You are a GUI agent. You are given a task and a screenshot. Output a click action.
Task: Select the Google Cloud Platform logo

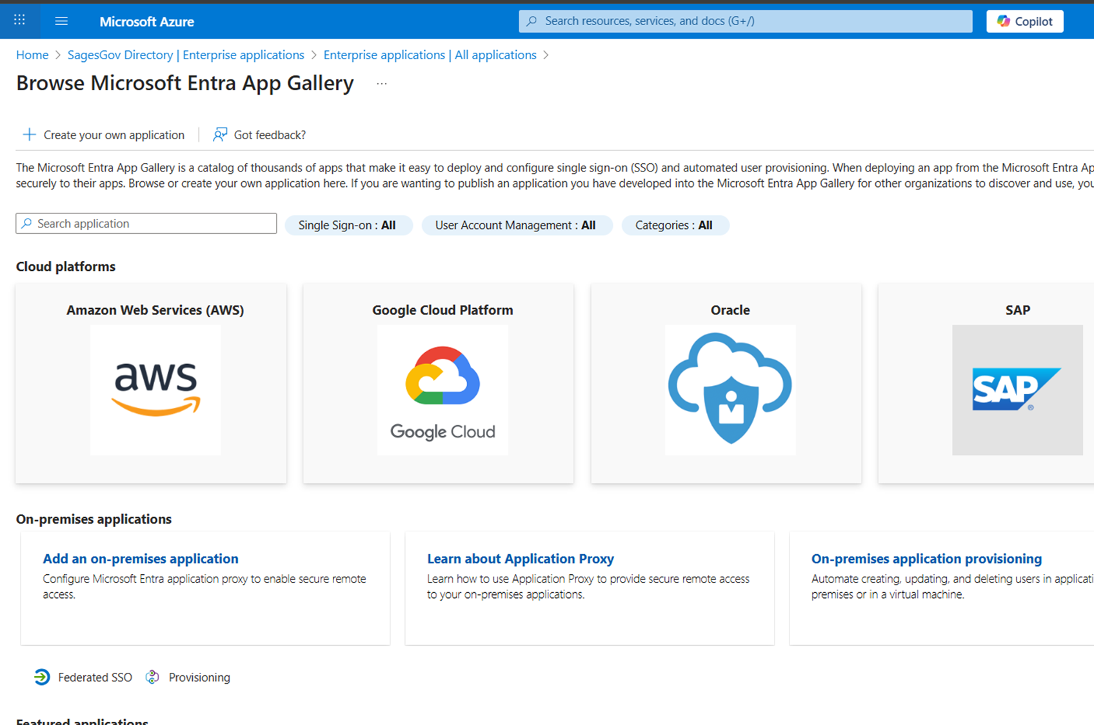pos(443,390)
